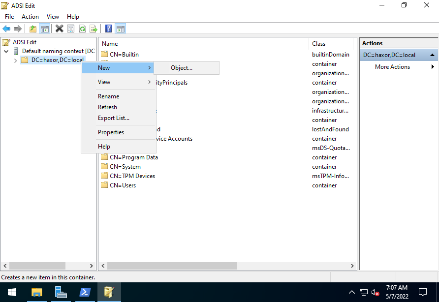The image size is (439, 302).
Task: Click the Refresh toolbar icon
Action: [82, 29]
